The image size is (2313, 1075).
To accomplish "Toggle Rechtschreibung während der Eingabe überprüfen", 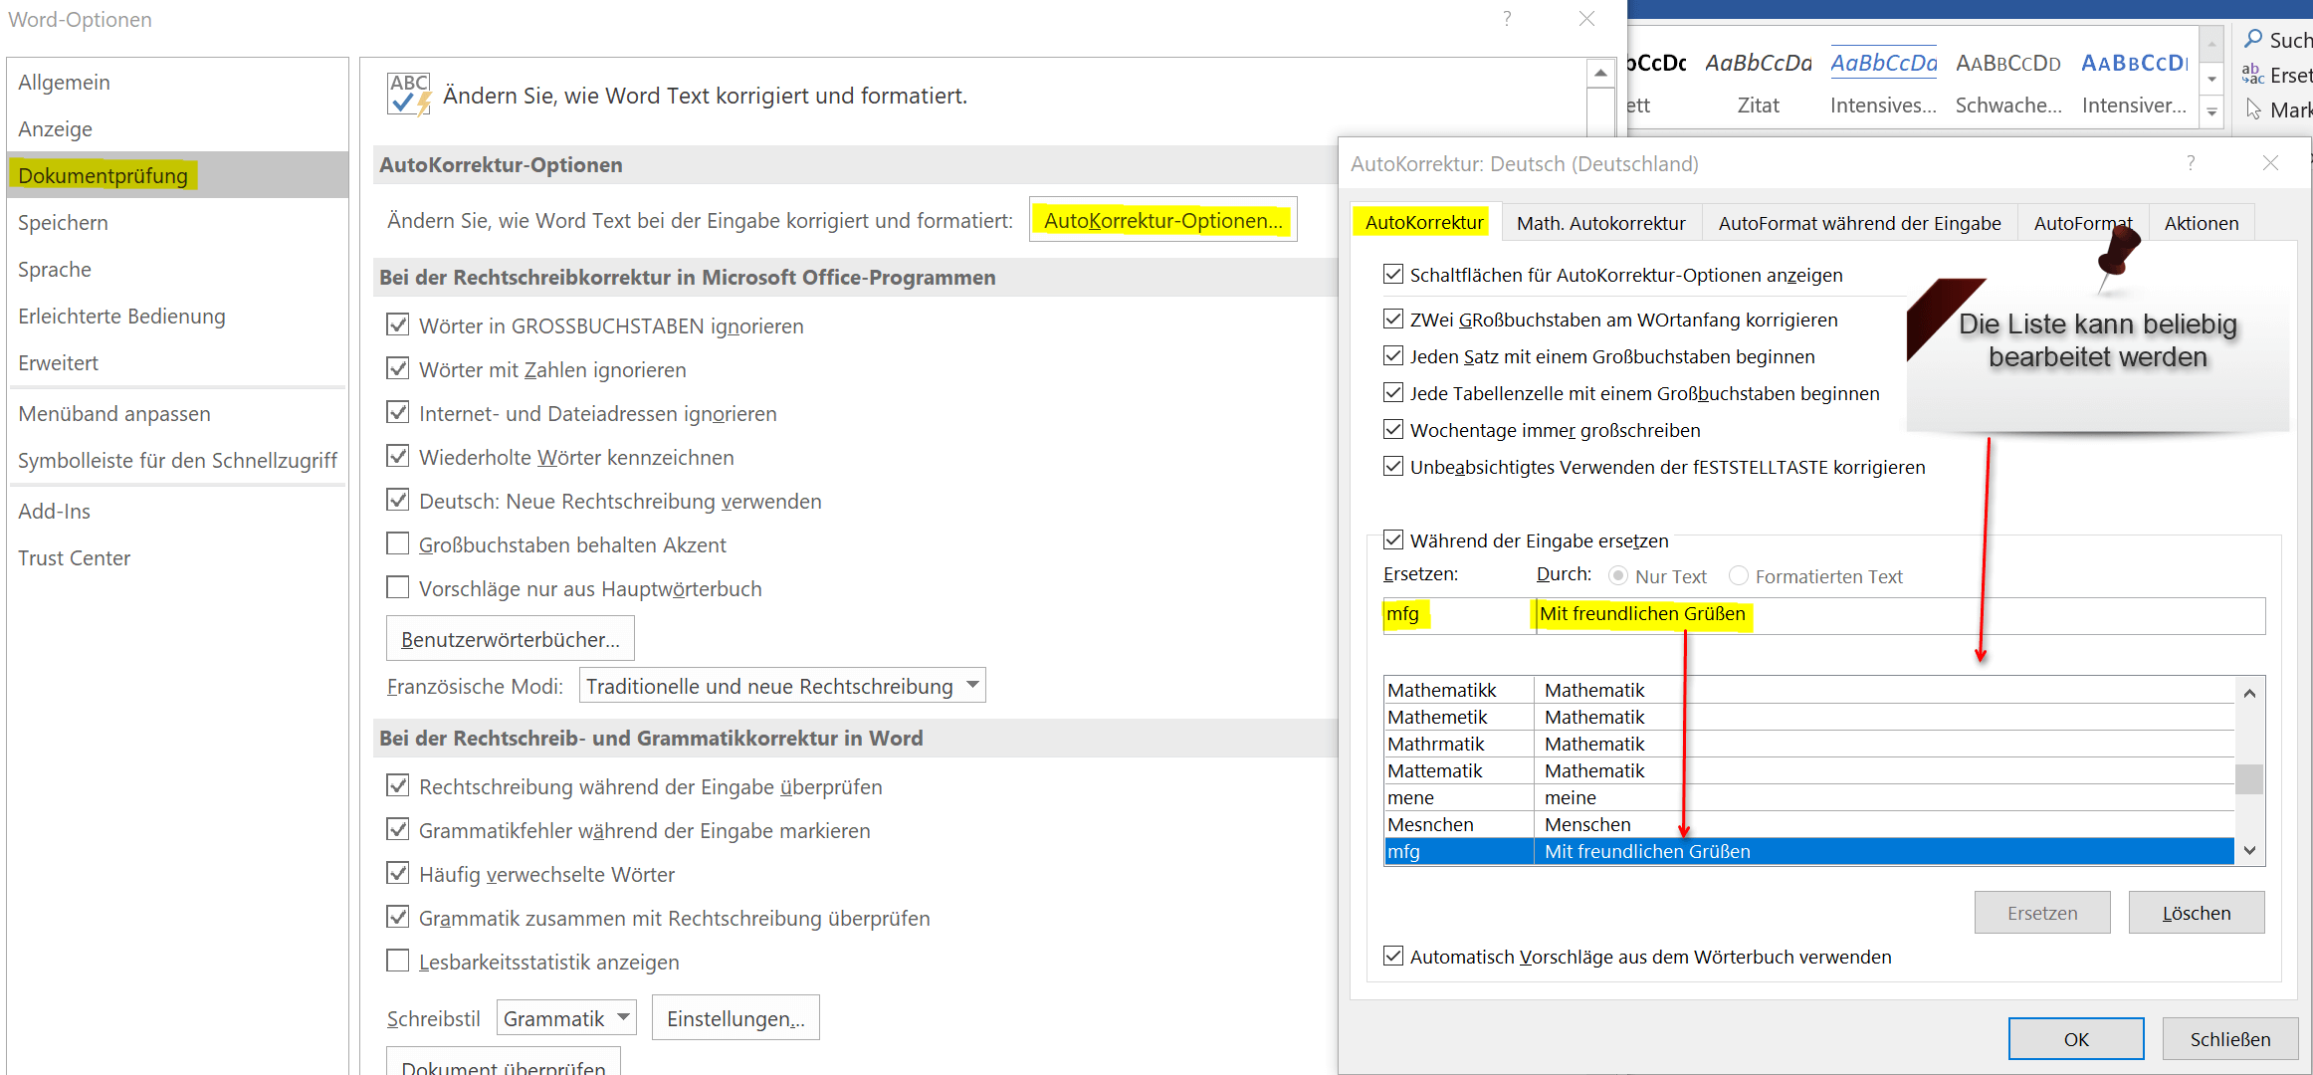I will click(x=397, y=785).
